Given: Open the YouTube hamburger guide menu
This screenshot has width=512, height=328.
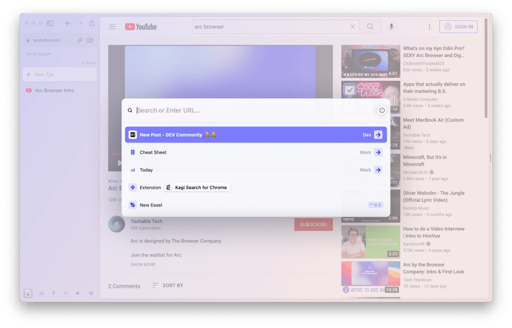Looking at the screenshot, I should pyautogui.click(x=112, y=27).
